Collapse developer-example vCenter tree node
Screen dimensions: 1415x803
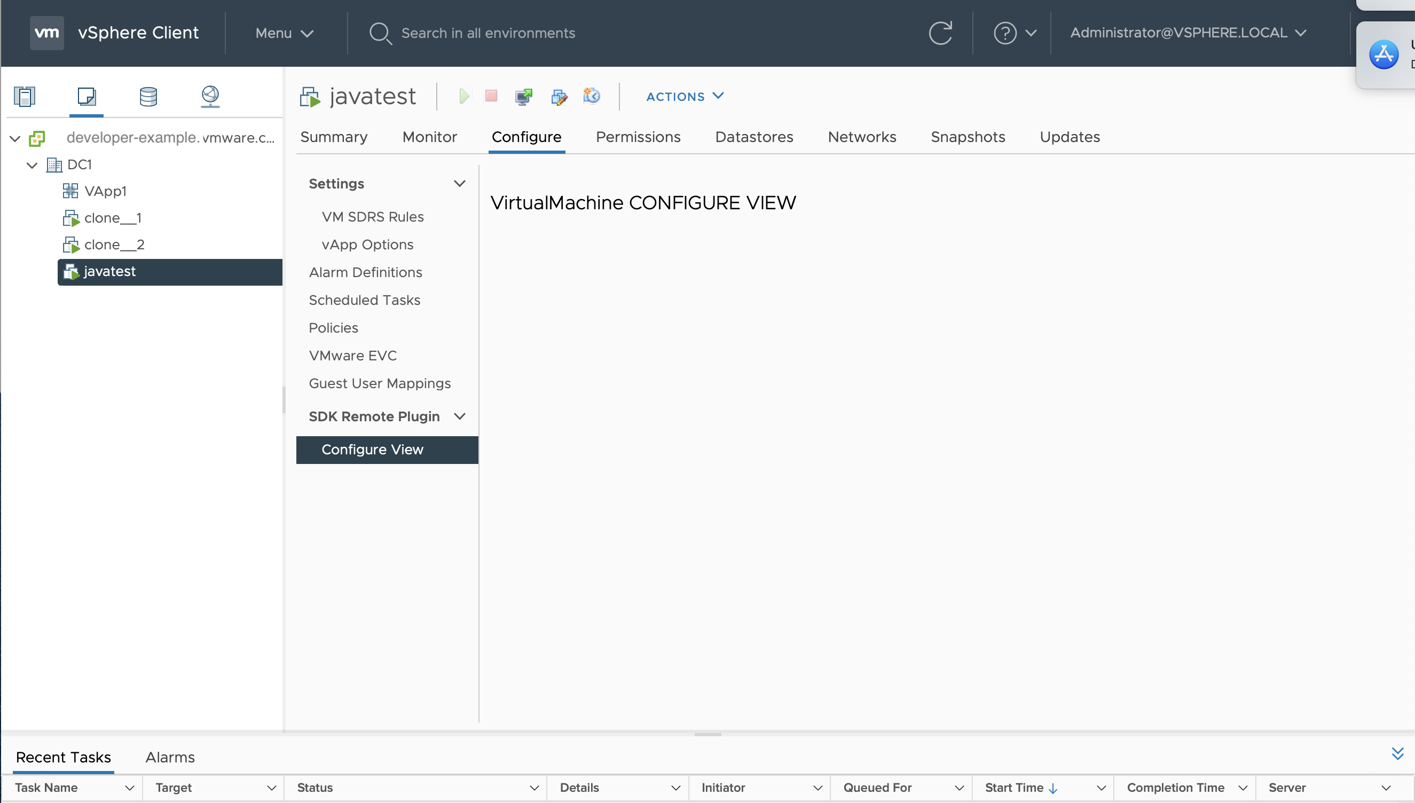(x=15, y=138)
